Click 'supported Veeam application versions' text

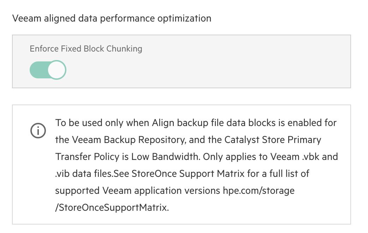click(x=137, y=191)
